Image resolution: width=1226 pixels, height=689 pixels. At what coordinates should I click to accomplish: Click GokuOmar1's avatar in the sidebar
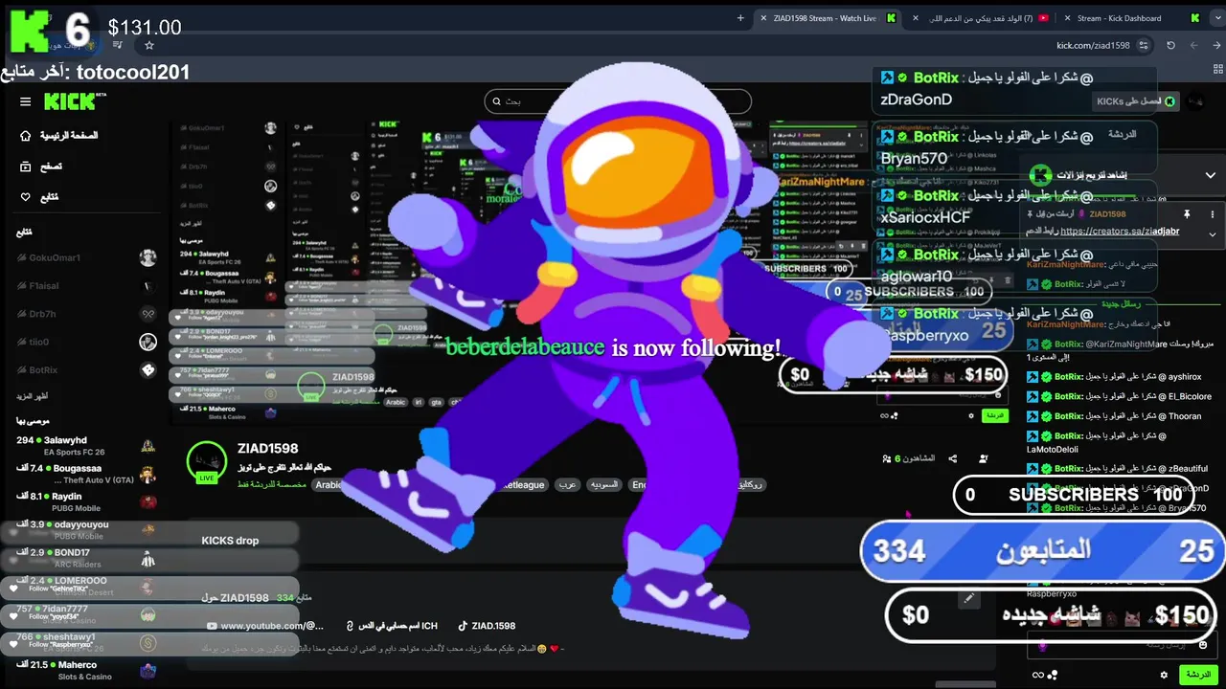coord(148,257)
